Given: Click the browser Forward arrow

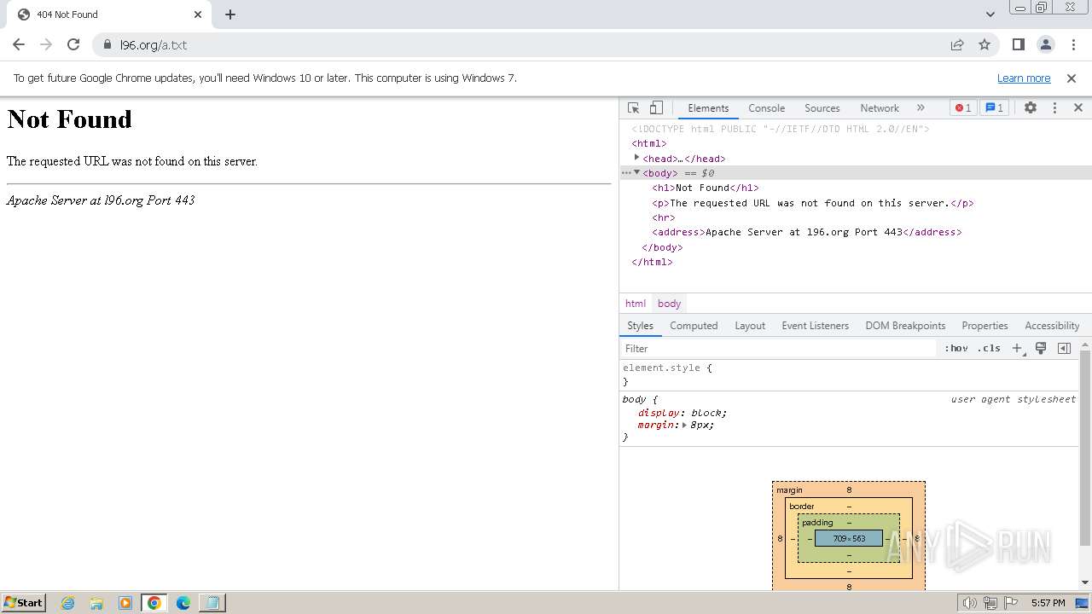Looking at the screenshot, I should tap(46, 44).
